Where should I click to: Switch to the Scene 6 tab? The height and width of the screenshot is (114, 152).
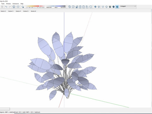click(x=33, y=11)
